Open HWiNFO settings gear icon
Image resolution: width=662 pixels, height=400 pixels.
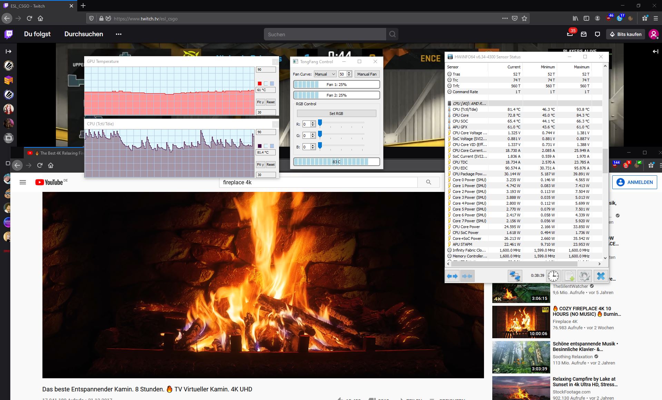584,276
